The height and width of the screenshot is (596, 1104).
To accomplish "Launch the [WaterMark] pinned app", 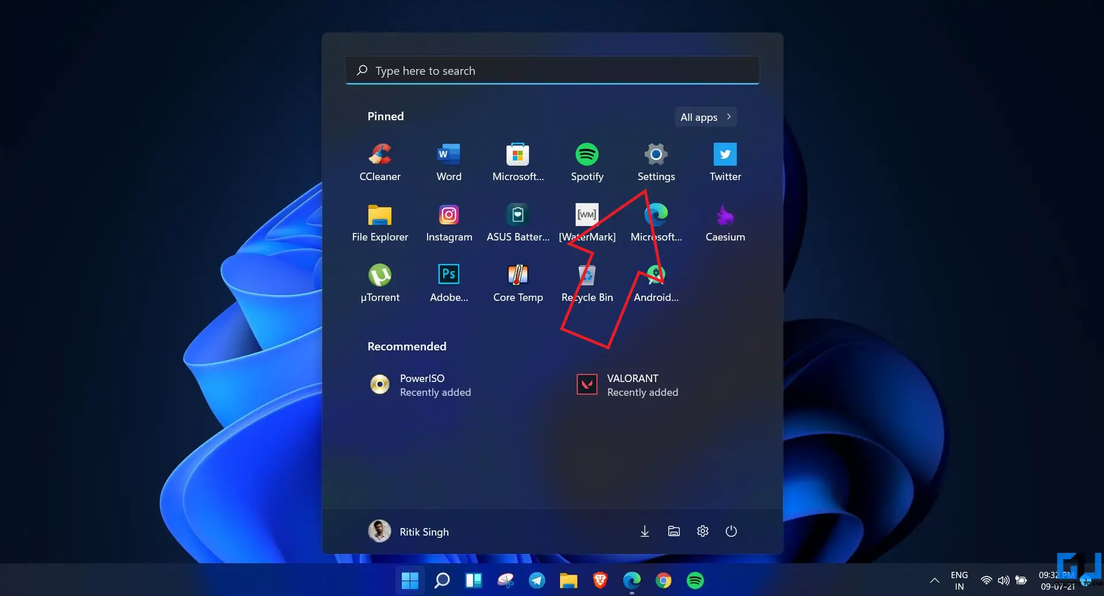I will (x=587, y=223).
